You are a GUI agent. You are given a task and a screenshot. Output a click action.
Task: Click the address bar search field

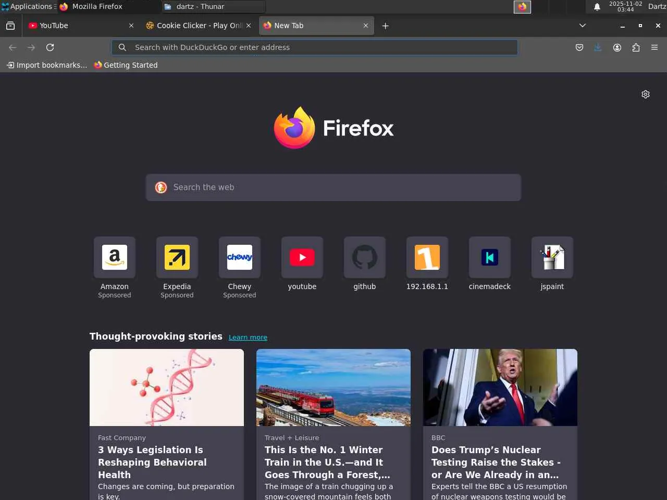pyautogui.click(x=315, y=47)
